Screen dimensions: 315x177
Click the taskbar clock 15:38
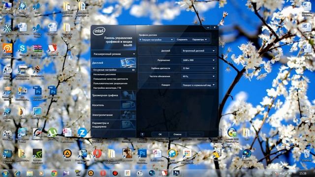pos(303,173)
